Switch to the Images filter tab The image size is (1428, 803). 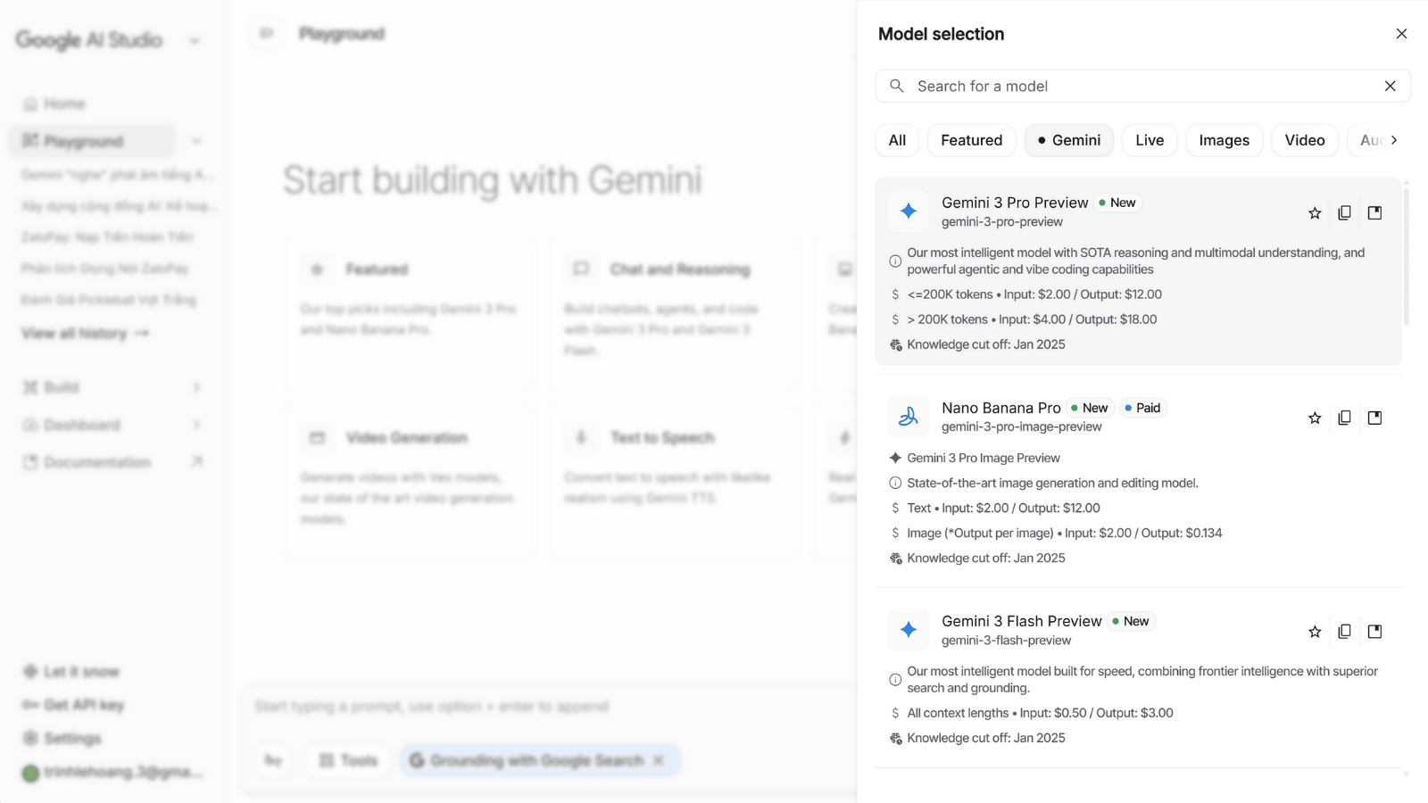(1224, 140)
